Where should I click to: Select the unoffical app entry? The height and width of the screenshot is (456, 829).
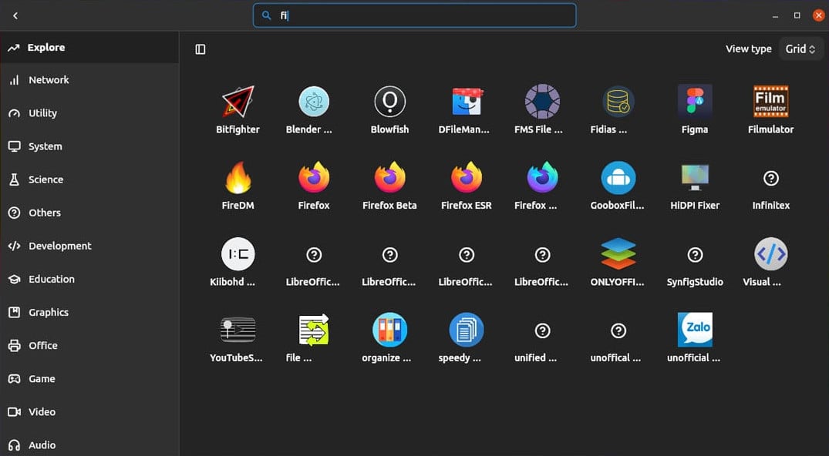tap(618, 330)
